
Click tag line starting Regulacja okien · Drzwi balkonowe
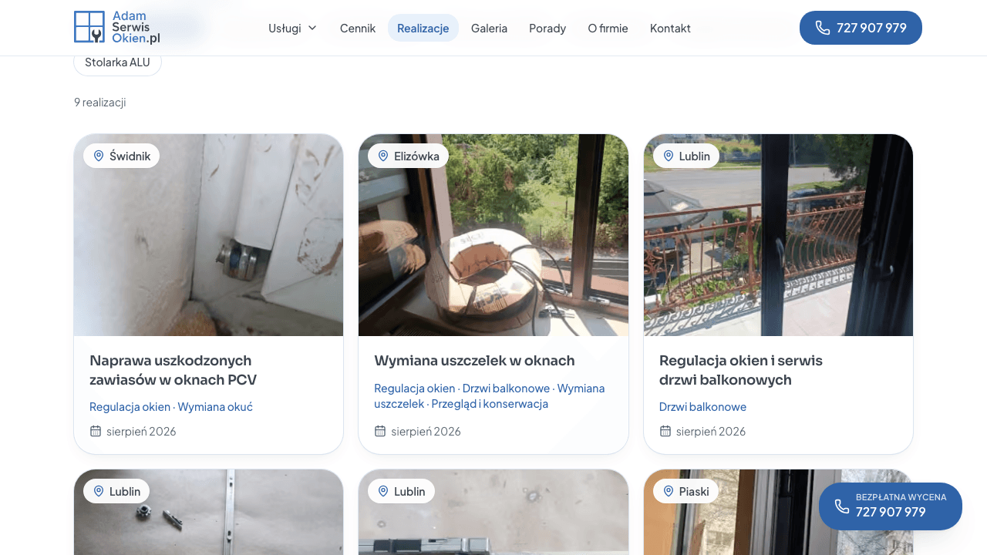click(x=490, y=396)
